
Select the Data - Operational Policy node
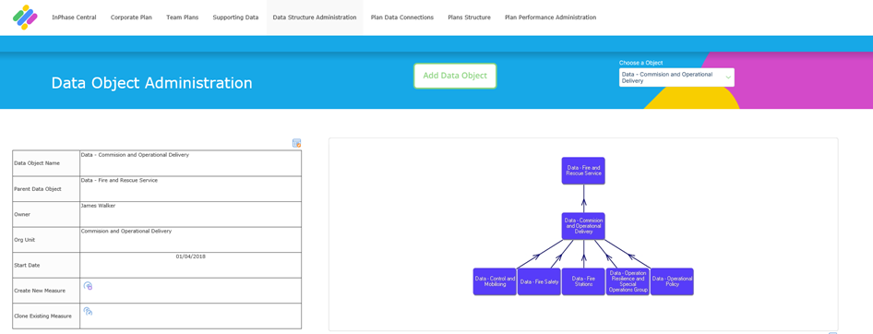click(x=672, y=281)
